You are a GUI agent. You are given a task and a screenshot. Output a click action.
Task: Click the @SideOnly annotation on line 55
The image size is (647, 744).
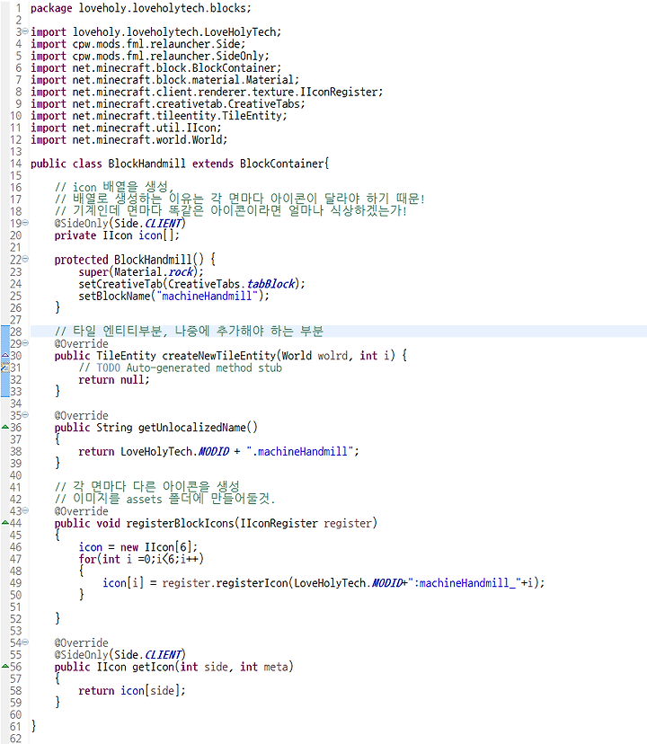point(120,655)
